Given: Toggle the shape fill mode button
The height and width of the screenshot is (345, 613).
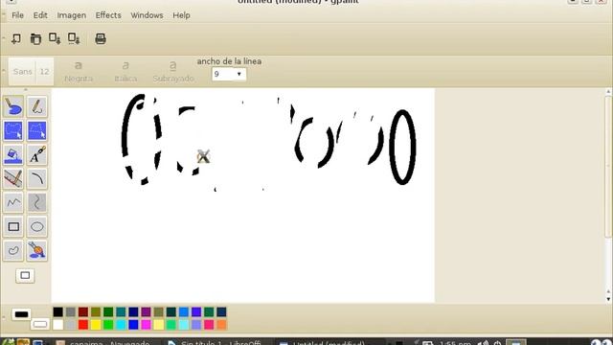Looking at the screenshot, I should click(x=25, y=276).
